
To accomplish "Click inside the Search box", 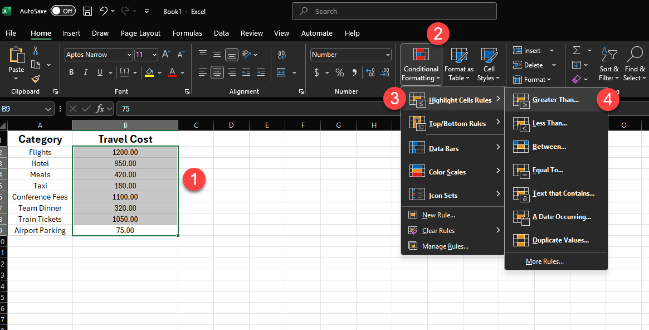I will [394, 11].
